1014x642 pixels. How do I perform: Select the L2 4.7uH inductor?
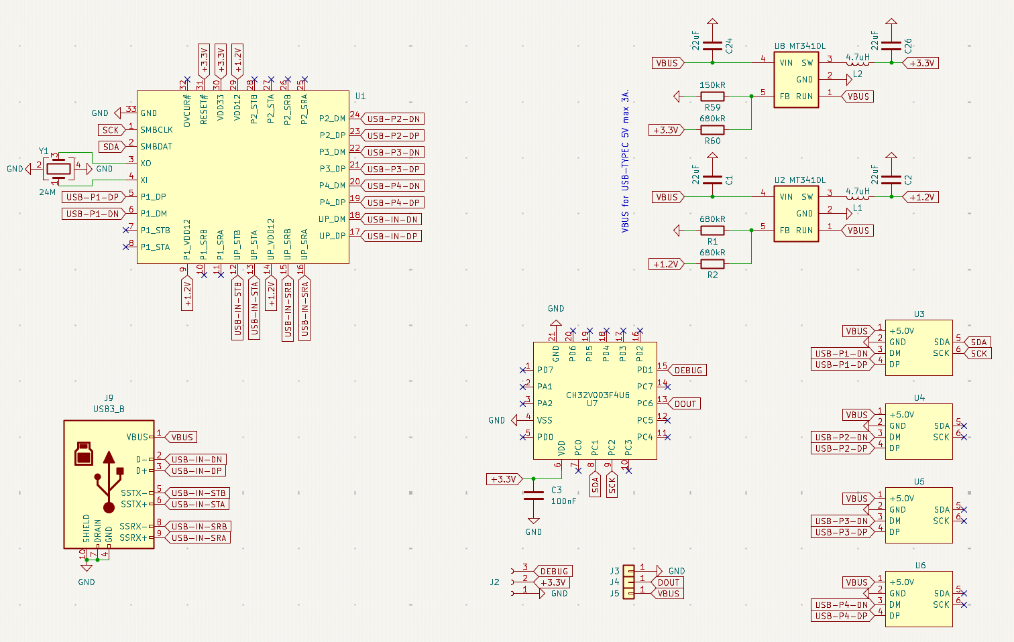click(x=858, y=62)
